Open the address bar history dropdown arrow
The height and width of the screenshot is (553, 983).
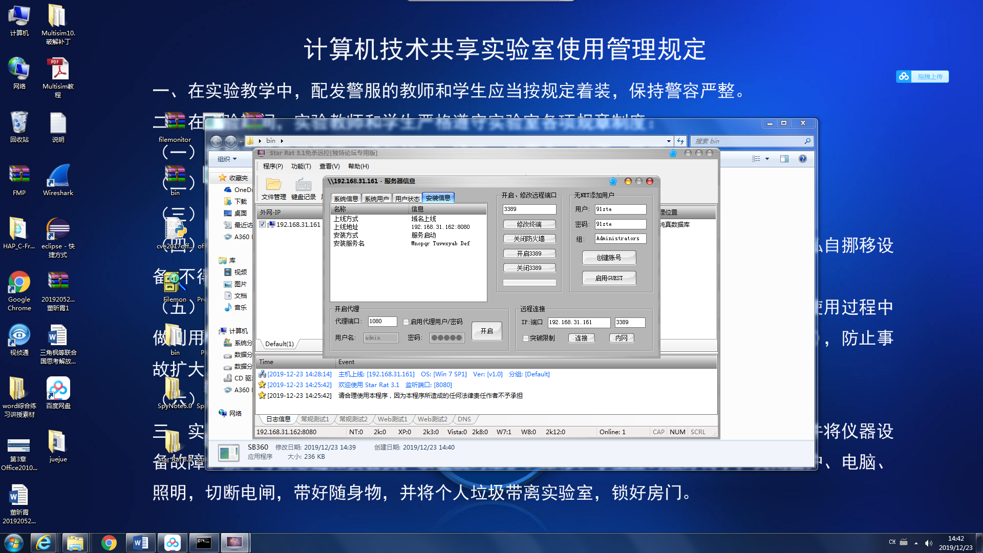(x=669, y=141)
